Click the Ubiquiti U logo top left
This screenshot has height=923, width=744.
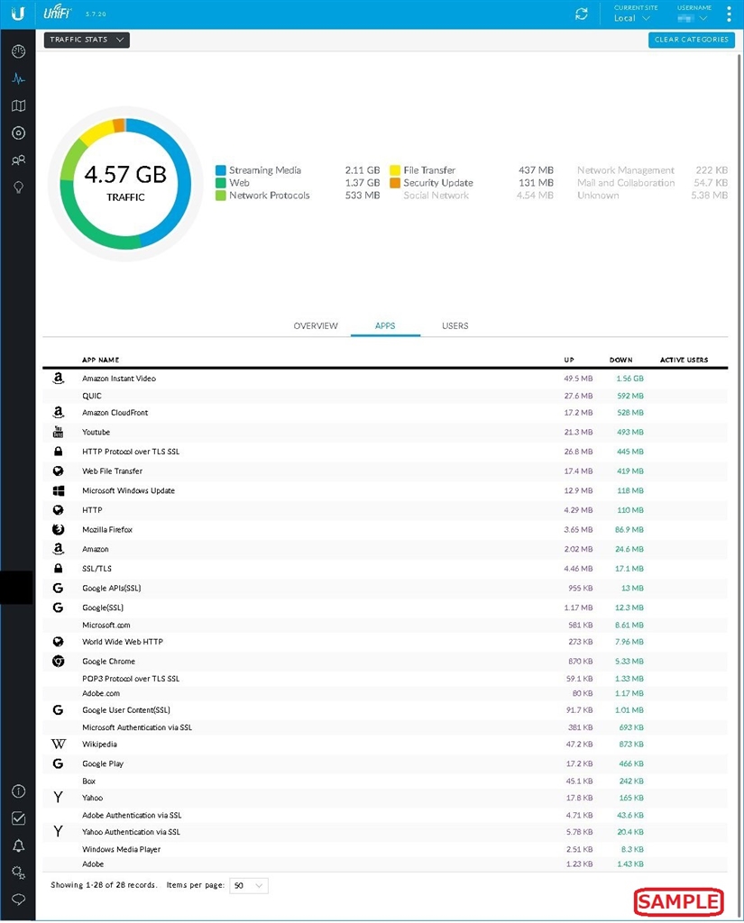[x=18, y=13]
